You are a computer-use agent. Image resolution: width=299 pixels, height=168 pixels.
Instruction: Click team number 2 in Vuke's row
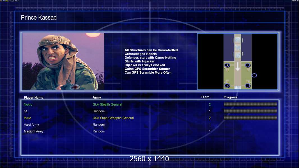[210, 118]
